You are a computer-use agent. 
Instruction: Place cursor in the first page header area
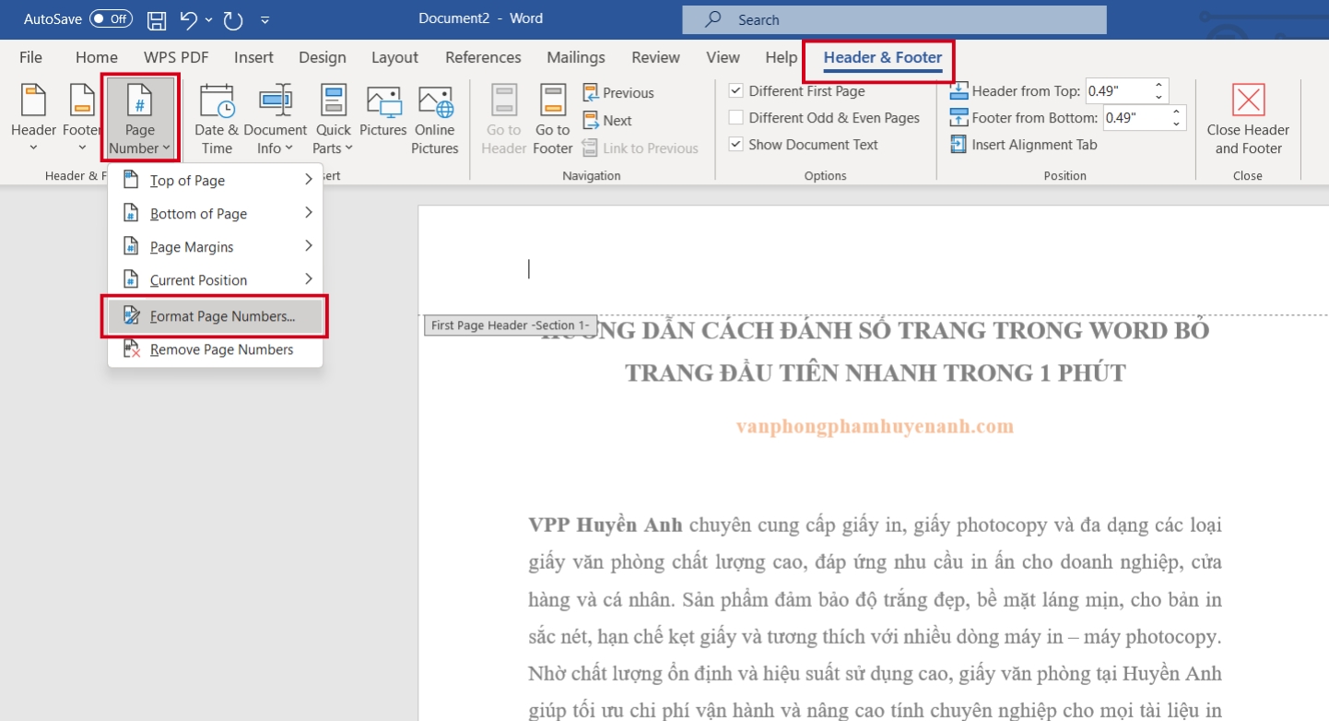coord(874,268)
